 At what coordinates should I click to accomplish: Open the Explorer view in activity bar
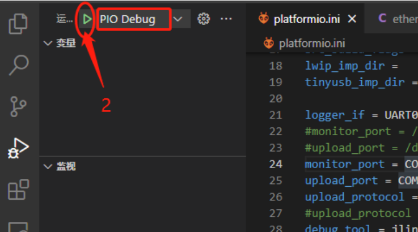point(18,24)
